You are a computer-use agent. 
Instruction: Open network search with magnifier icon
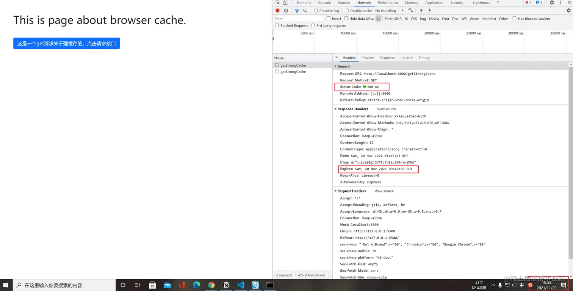tap(305, 11)
